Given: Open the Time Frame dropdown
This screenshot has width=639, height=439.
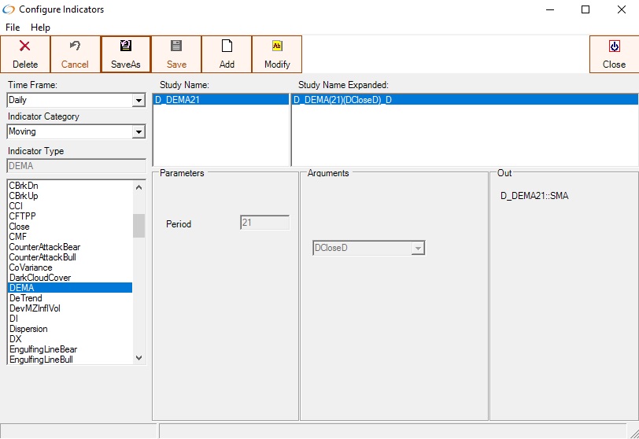Looking at the screenshot, I should point(139,101).
